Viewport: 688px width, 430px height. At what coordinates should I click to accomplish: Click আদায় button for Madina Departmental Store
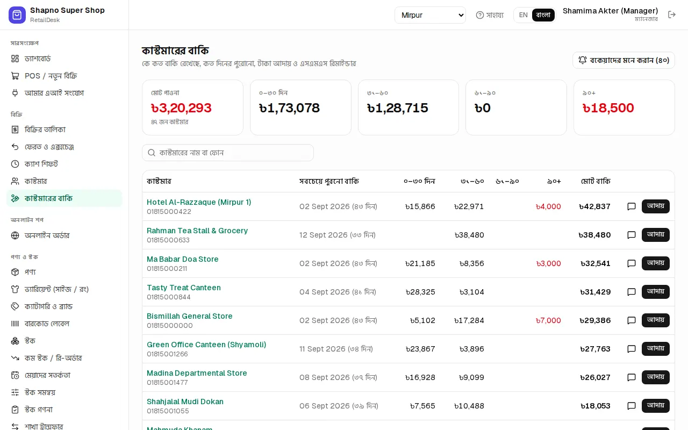click(x=656, y=377)
